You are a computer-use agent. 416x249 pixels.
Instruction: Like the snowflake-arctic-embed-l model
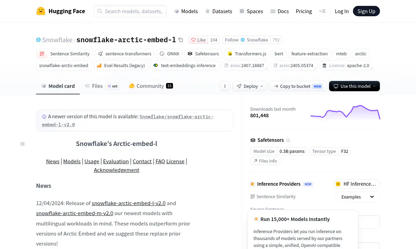[x=198, y=40]
